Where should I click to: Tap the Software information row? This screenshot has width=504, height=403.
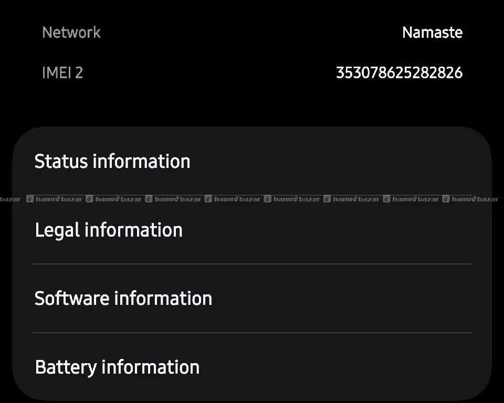(123, 298)
